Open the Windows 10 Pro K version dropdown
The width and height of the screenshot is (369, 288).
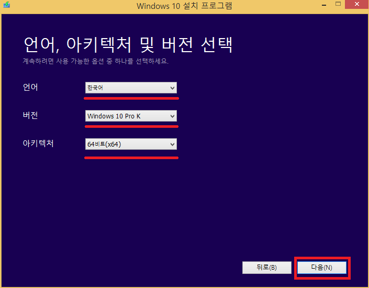point(131,116)
